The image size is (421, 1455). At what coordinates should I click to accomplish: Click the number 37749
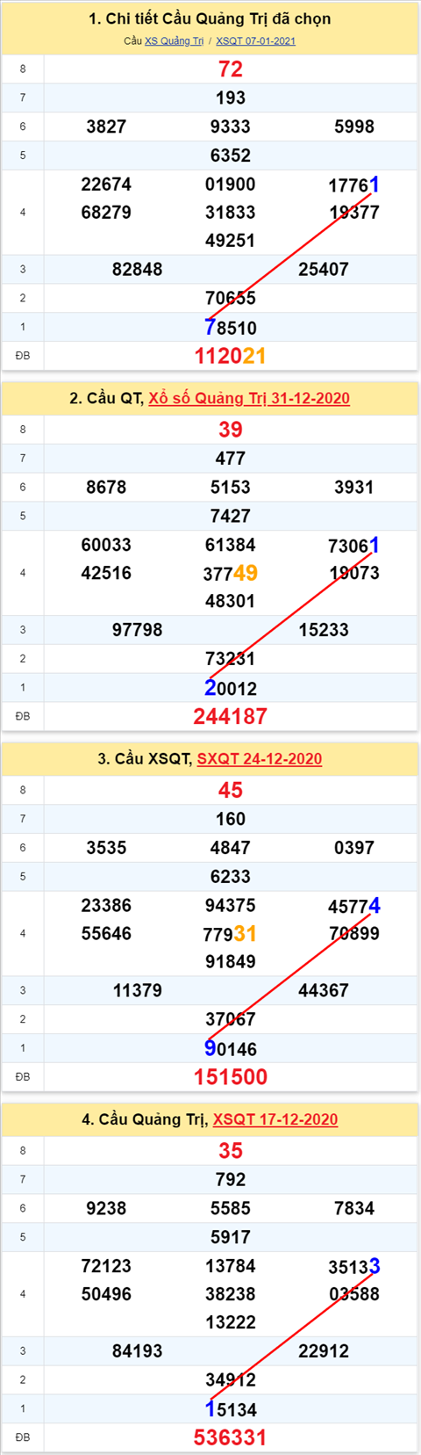point(231,573)
